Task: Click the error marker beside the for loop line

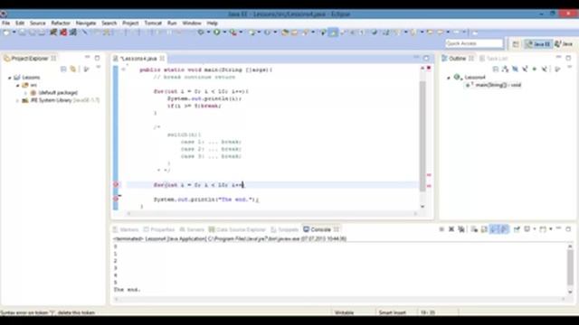Action: 116,184
